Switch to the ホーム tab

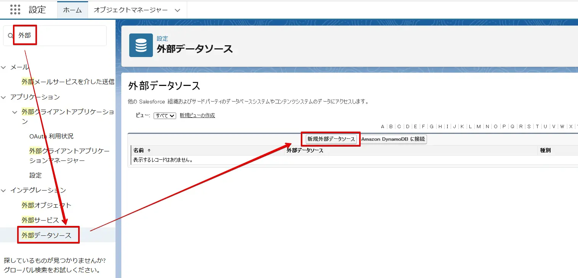pyautogui.click(x=72, y=10)
